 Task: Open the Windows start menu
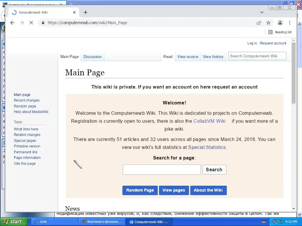[14, 222]
